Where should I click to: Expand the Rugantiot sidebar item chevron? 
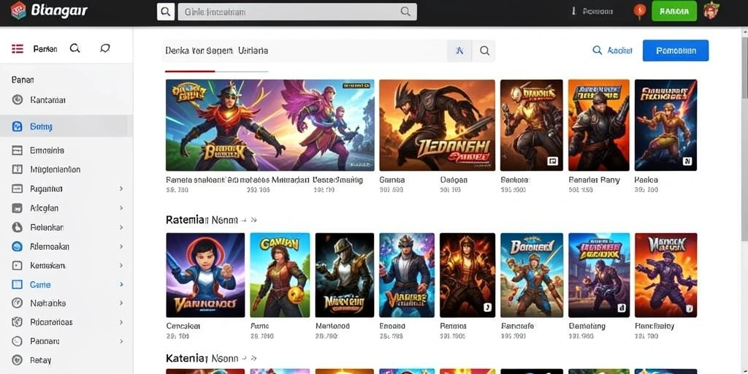tap(121, 189)
